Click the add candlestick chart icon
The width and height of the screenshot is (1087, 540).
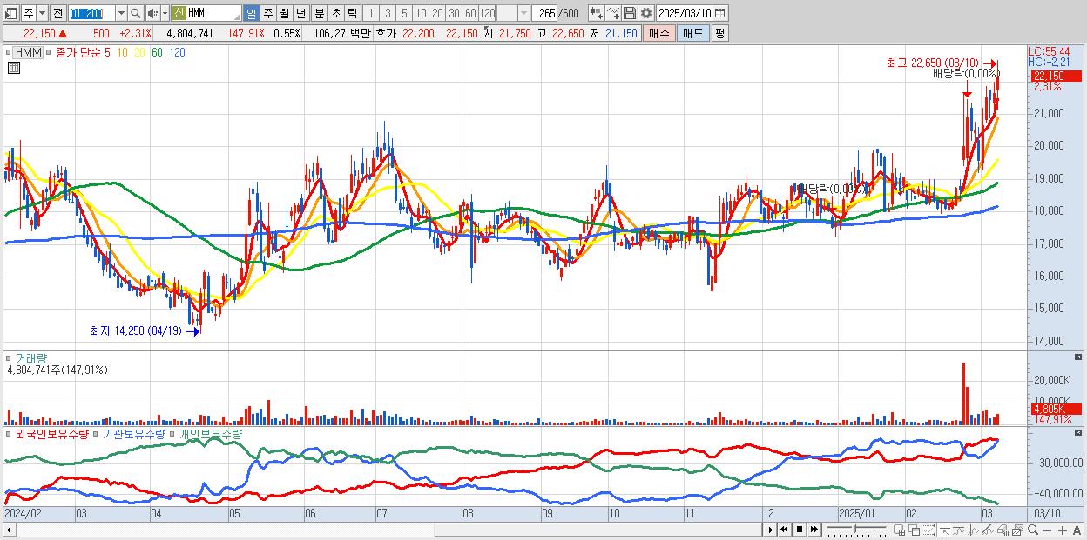(x=596, y=13)
